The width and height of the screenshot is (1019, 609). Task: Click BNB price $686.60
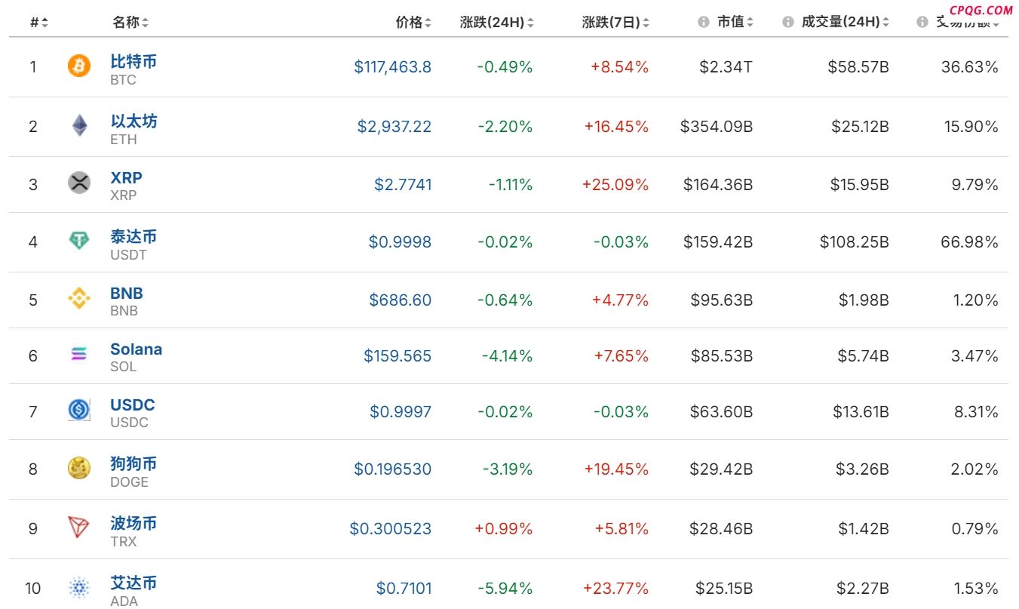(x=401, y=300)
